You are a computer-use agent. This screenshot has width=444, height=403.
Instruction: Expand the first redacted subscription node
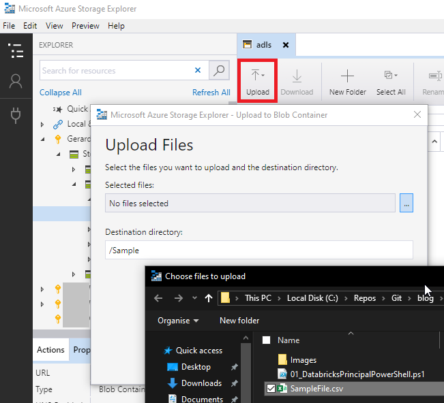tap(42, 289)
